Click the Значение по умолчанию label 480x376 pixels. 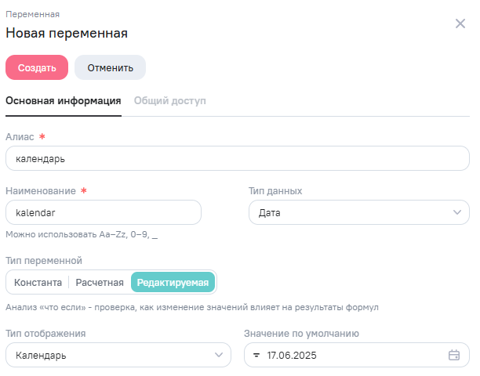click(302, 333)
